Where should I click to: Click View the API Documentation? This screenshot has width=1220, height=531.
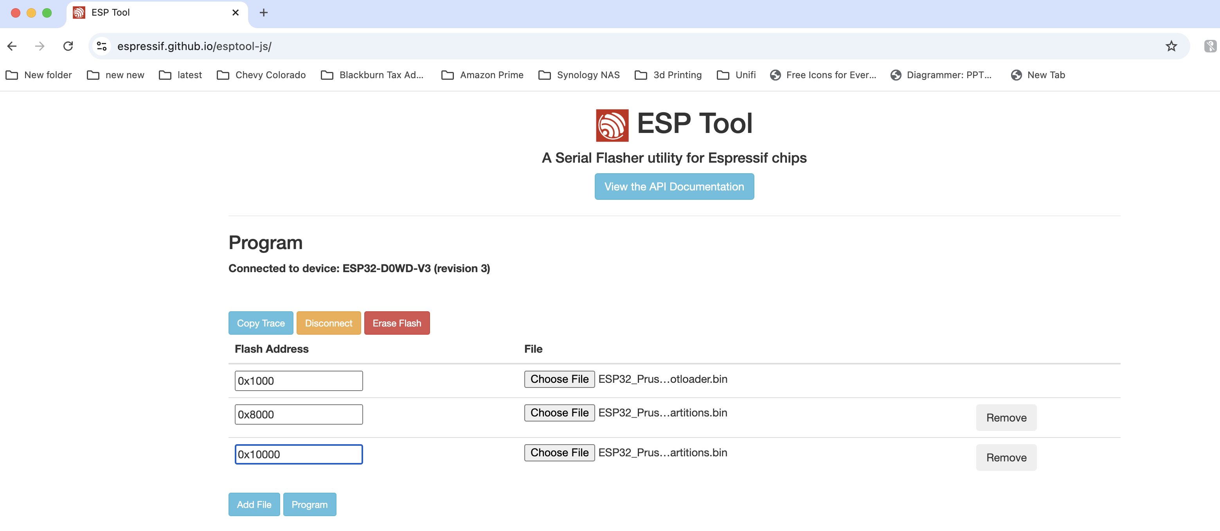[x=674, y=187]
